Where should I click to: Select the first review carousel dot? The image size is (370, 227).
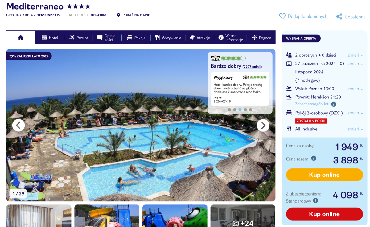click(x=229, y=109)
